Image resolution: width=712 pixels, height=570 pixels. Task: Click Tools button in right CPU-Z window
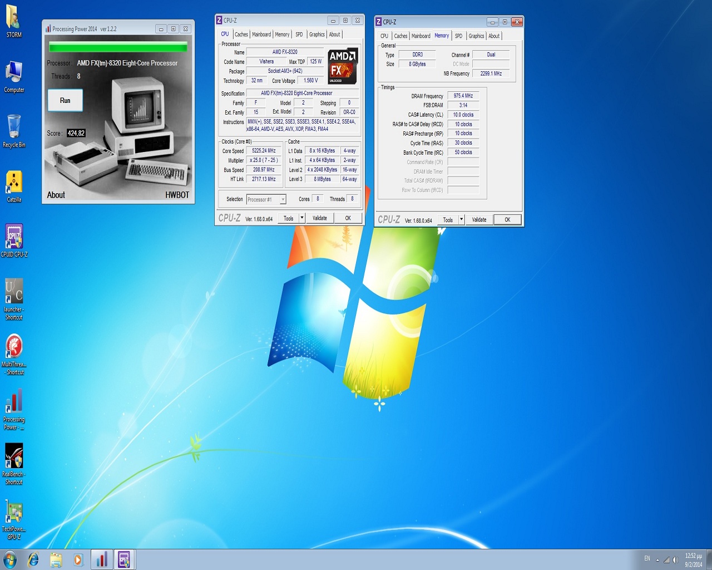pos(448,220)
